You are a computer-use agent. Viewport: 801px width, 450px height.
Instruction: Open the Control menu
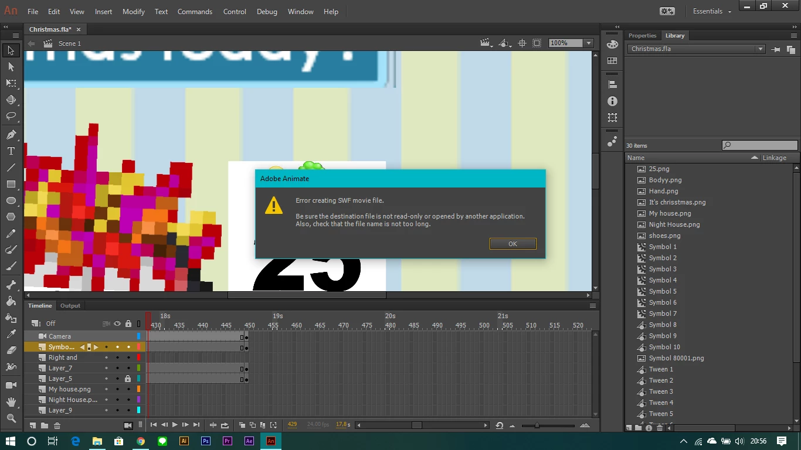pos(235,12)
